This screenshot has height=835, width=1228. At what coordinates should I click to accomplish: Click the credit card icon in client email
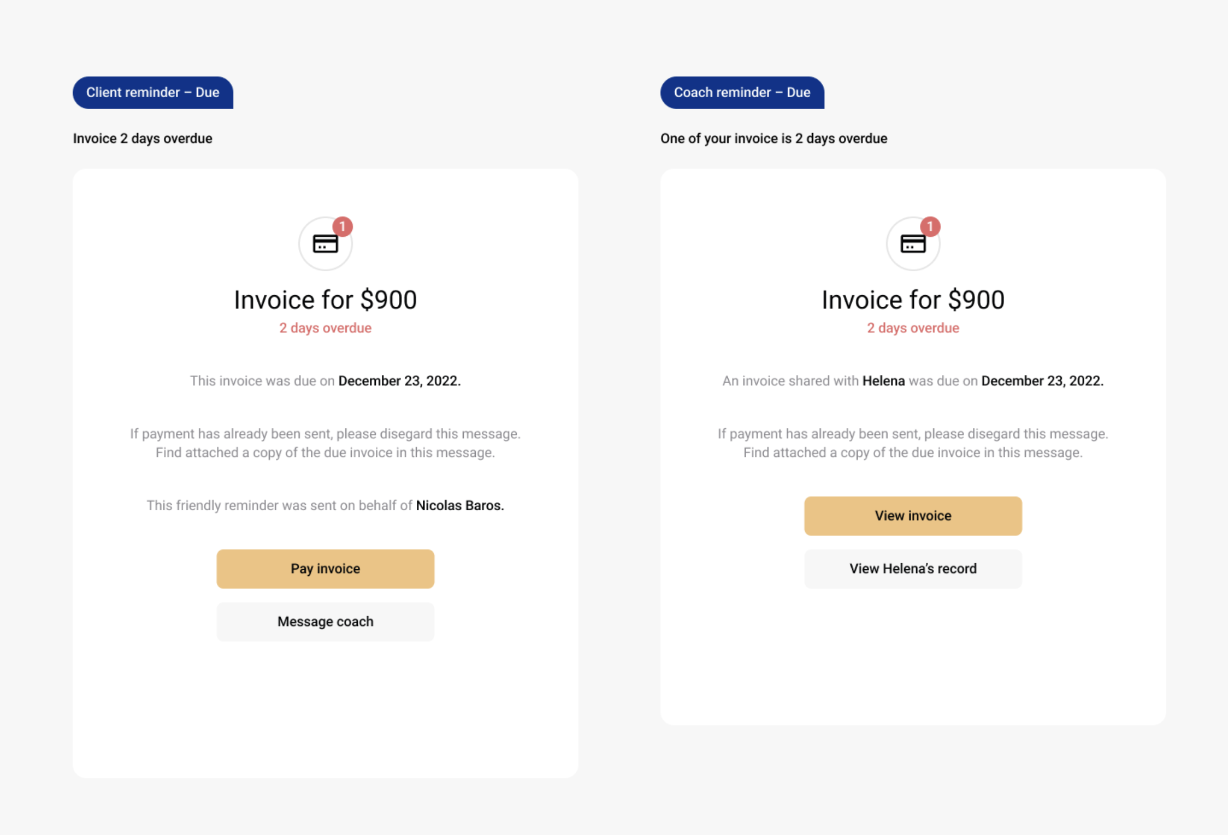tap(325, 244)
